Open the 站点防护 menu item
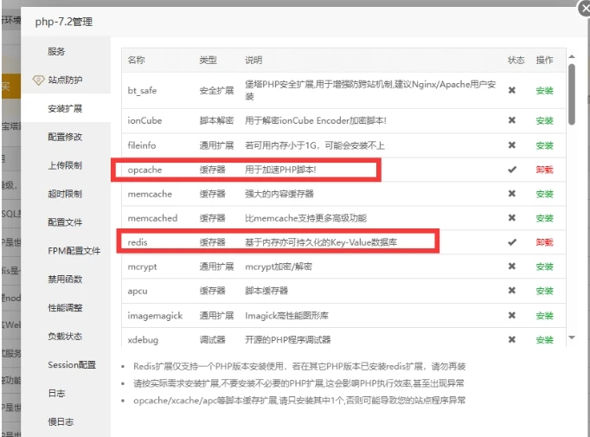Viewport: 590px width, 437px height. pyautogui.click(x=65, y=80)
